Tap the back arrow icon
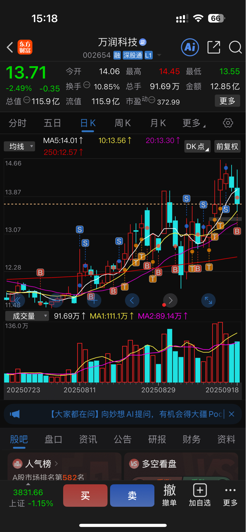Image resolution: width=246 pixels, height=532 pixels. pos(10,47)
